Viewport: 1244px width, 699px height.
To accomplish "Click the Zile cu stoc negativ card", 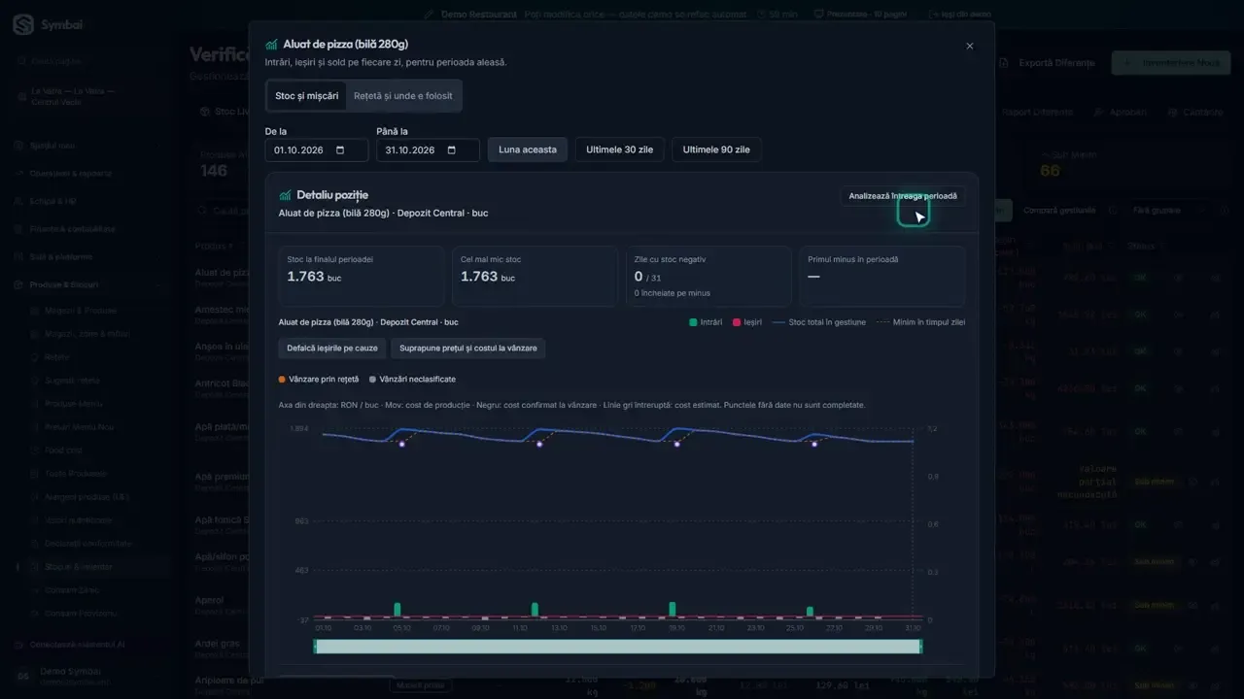I will [708, 277].
